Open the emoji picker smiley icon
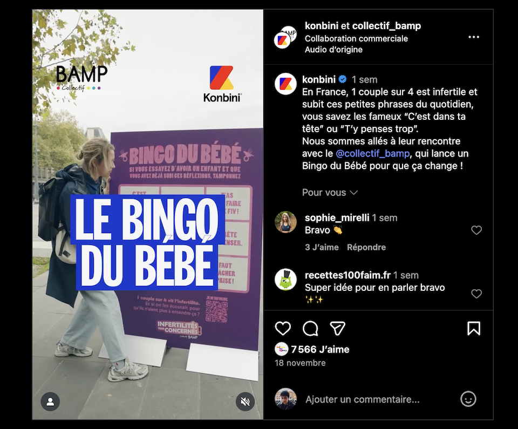The height and width of the screenshot is (429, 518). coord(468,399)
